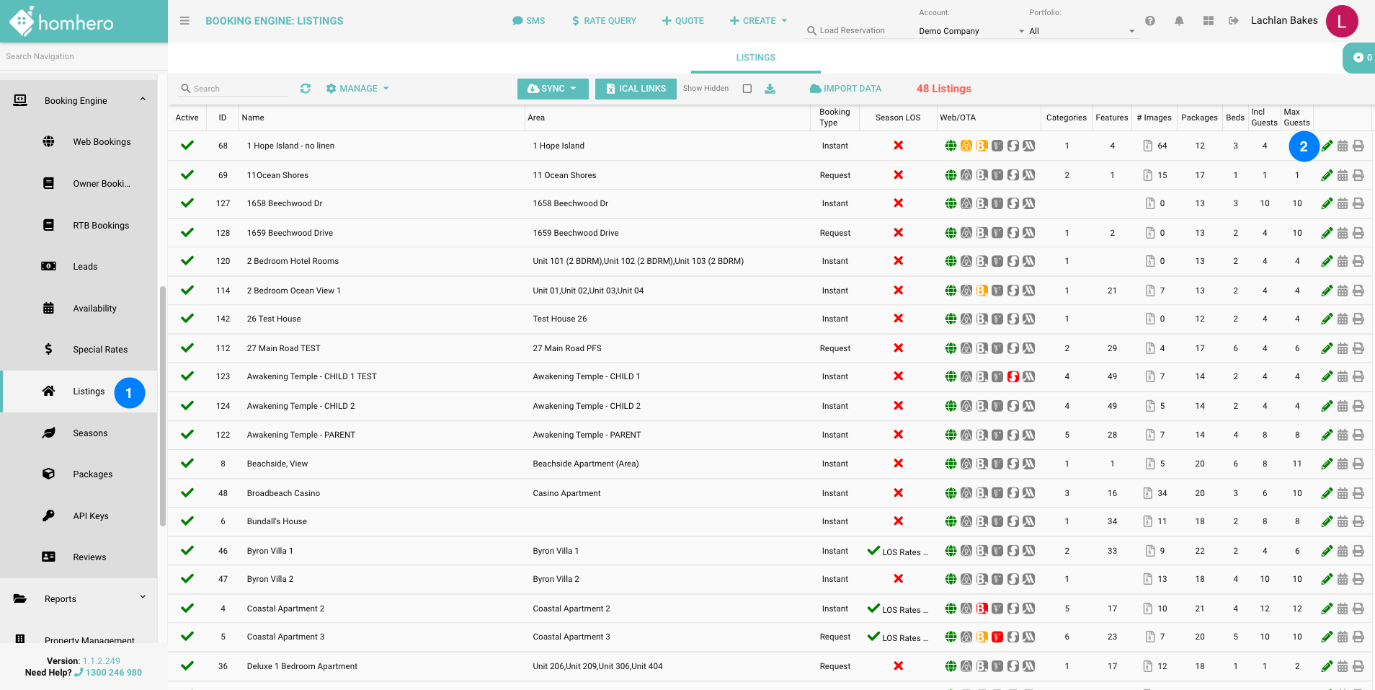Click Airbnb channel icon for 1 Hope Island

pos(966,146)
